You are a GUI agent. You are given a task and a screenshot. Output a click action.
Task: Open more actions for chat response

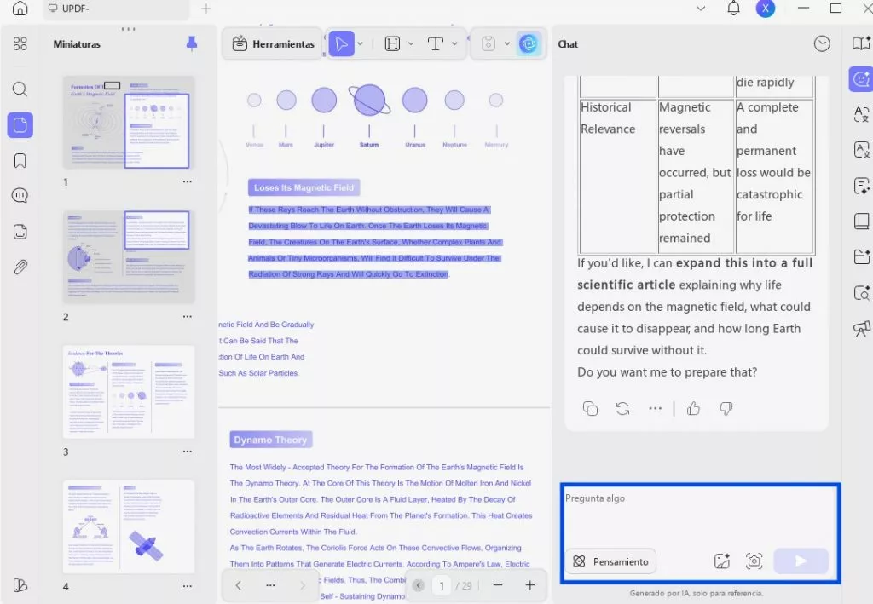(x=656, y=409)
